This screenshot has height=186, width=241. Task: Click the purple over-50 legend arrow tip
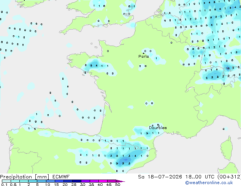(x=121, y=181)
